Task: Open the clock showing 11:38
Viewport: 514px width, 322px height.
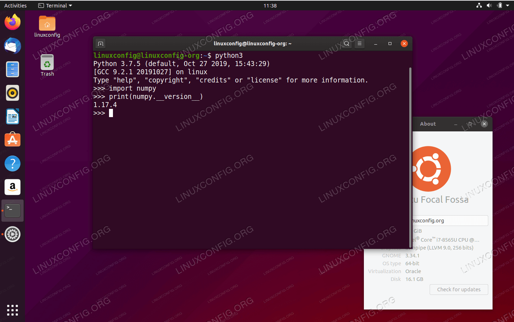Action: pyautogui.click(x=270, y=6)
